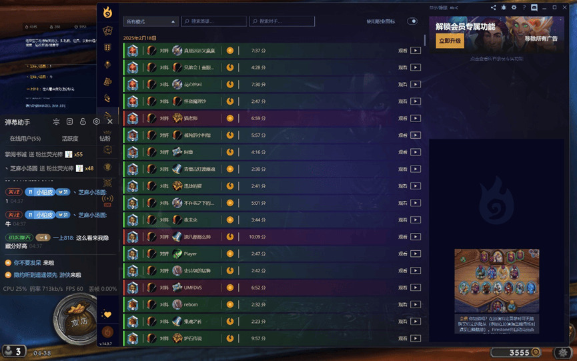This screenshot has height=361, width=577.
Task: Switch to the 活跃度 tab
Action: [70, 139]
